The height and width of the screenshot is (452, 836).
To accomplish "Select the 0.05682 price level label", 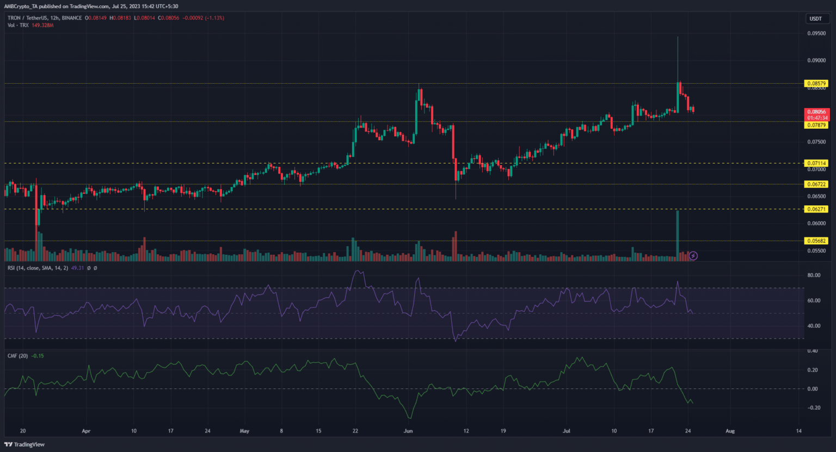I will coord(816,241).
